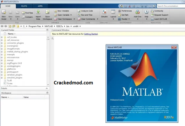Expand the cef_locales folder
185x126 pixels.
[x=2, y=37]
